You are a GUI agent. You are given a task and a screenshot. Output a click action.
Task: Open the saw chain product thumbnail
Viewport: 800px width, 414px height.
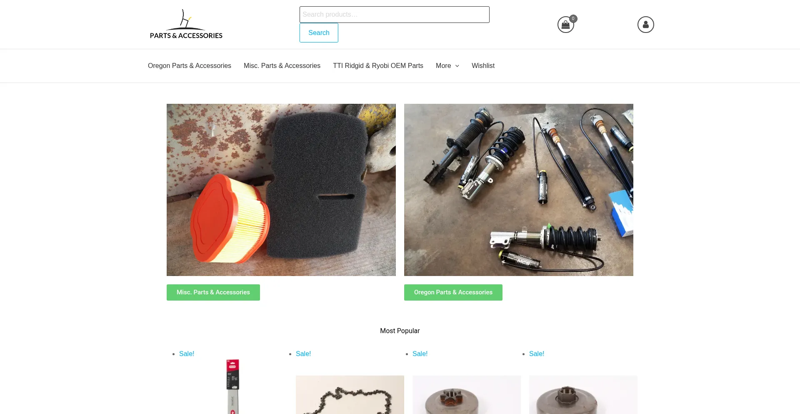coord(350,394)
